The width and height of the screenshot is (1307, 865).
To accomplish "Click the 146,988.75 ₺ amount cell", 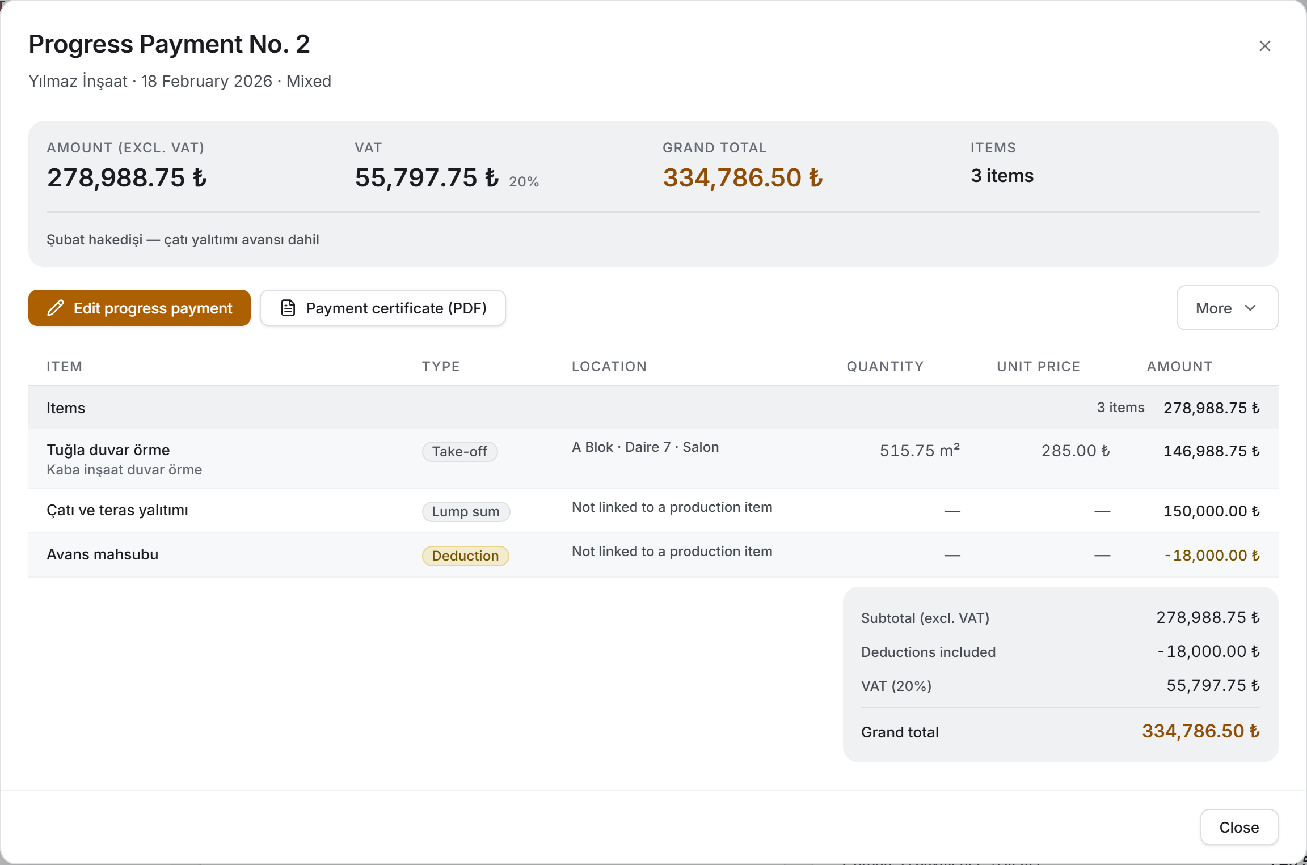I will pyautogui.click(x=1212, y=451).
